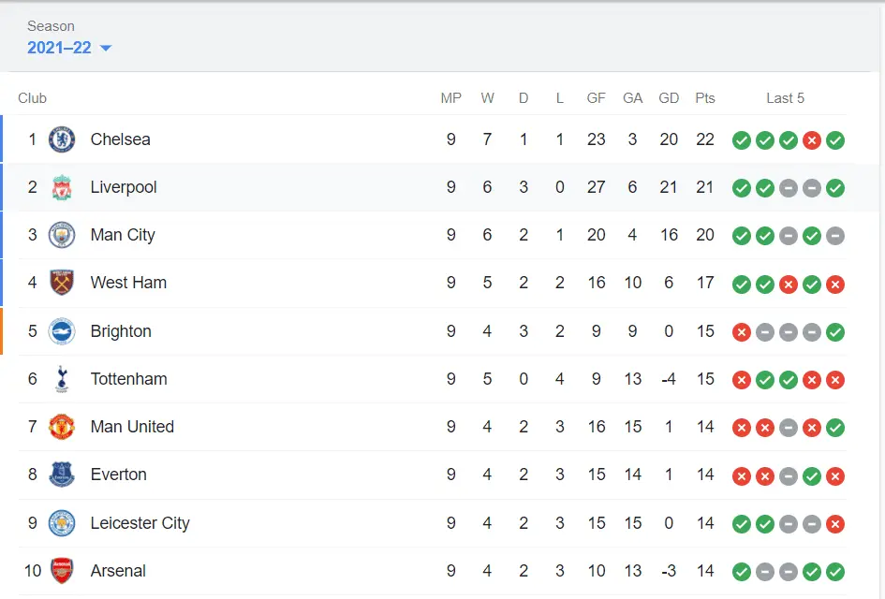This screenshot has height=599, width=885.
Task: Click the Liverpool club crest icon
Action: 62,187
